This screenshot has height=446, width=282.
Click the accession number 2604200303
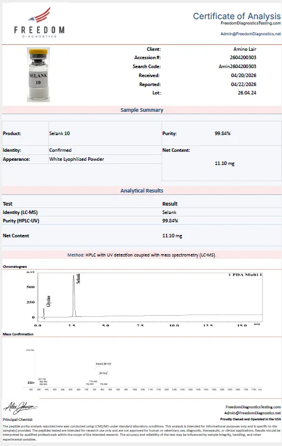tap(243, 57)
